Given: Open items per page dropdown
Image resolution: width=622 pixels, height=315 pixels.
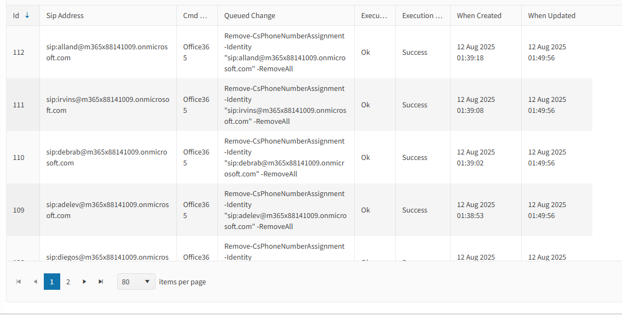Looking at the screenshot, I should coord(136,282).
